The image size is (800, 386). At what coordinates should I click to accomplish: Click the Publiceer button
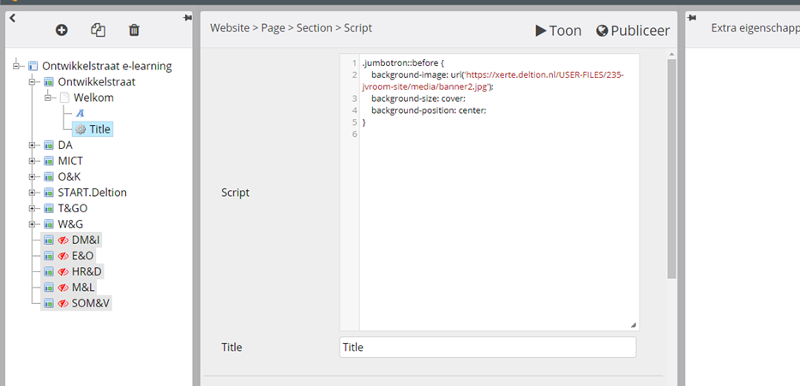point(633,31)
